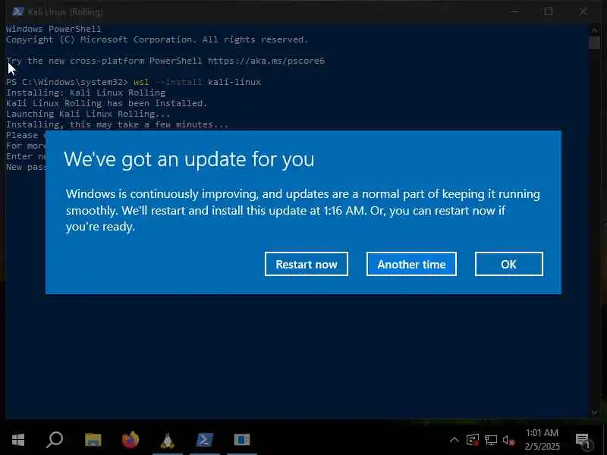Screen dimensions: 607x455
Task: Open the clock showing 1:01 AM
Action: pyautogui.click(x=542, y=440)
